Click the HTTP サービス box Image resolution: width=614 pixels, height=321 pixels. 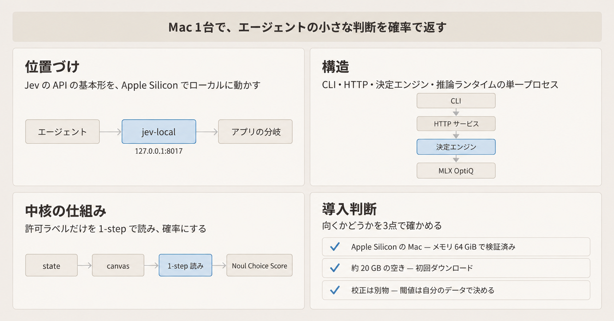[x=456, y=124]
